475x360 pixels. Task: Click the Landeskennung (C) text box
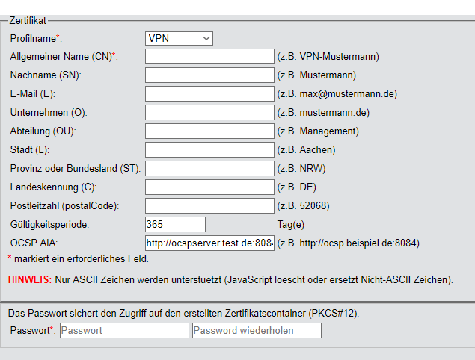(x=209, y=187)
